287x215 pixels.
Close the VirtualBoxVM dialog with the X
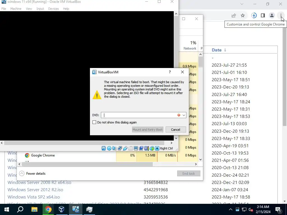182,72
